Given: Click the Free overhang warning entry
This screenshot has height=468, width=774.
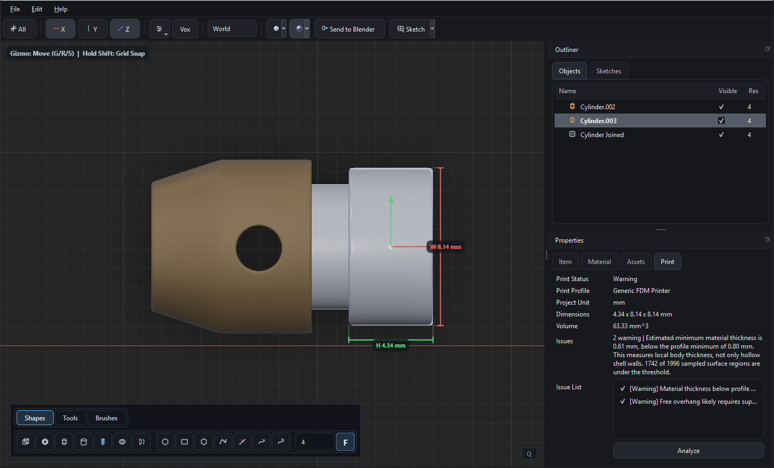Looking at the screenshot, I should click(692, 401).
